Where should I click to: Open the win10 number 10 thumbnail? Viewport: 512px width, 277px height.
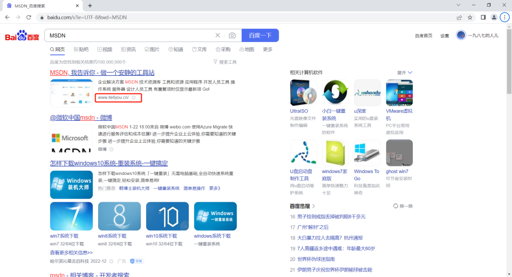point(167,216)
